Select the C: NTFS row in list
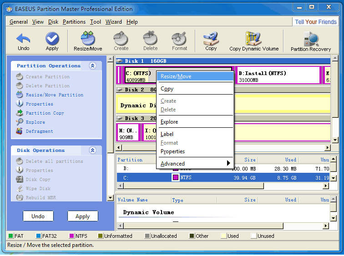The image size is (344, 256). (x=223, y=177)
